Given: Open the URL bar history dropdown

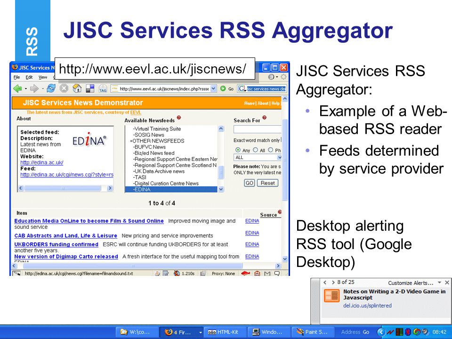Looking at the screenshot, I should pyautogui.click(x=213, y=89).
